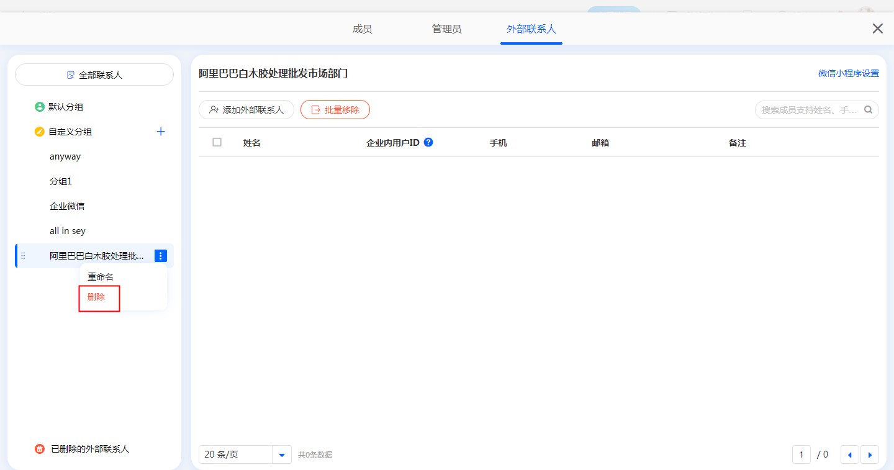Select 自定义分组 in the sidebar
Screen dimensions: 894x470
[x=70, y=132]
